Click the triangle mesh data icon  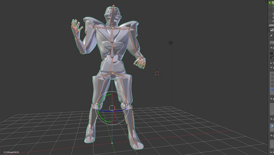[272, 42]
